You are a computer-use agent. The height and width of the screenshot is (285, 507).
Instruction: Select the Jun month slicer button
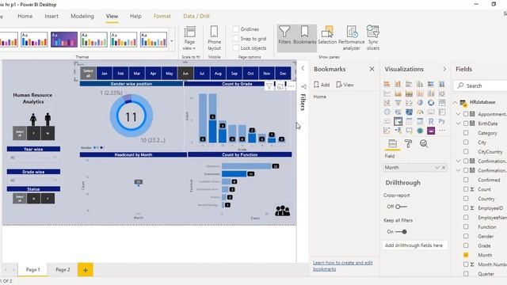(x=185, y=74)
